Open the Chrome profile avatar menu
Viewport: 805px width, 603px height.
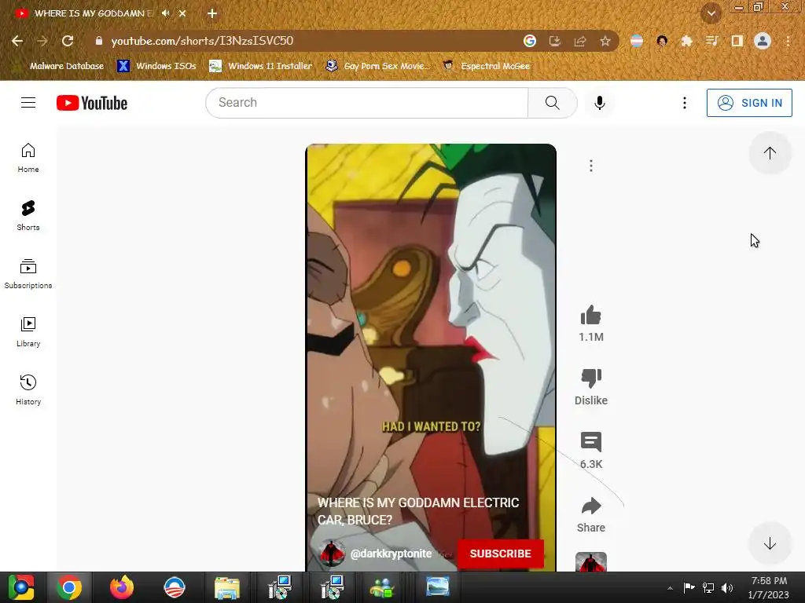[763, 41]
